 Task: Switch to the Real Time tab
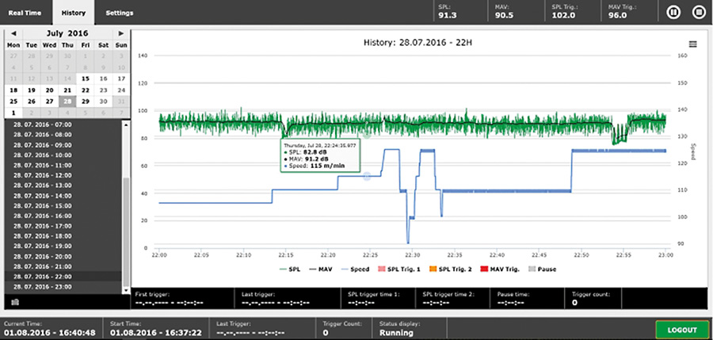(26, 13)
